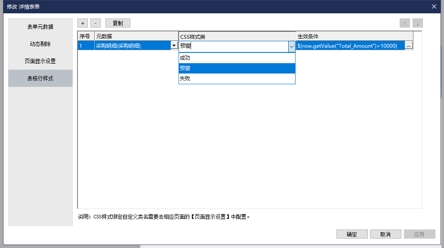The image size is (444, 248).
Task: Expand the 采购明细 metadata dropdown arrow
Action: point(174,46)
